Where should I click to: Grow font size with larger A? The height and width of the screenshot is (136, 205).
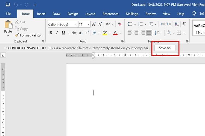click(93, 24)
